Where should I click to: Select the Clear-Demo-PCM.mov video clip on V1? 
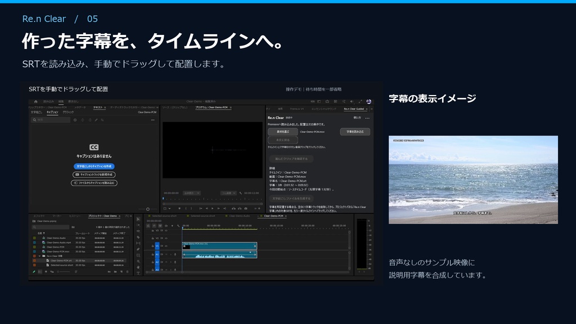[219, 246]
